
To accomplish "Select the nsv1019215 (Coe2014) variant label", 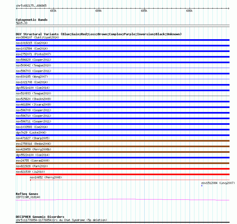I will point(32,43).
